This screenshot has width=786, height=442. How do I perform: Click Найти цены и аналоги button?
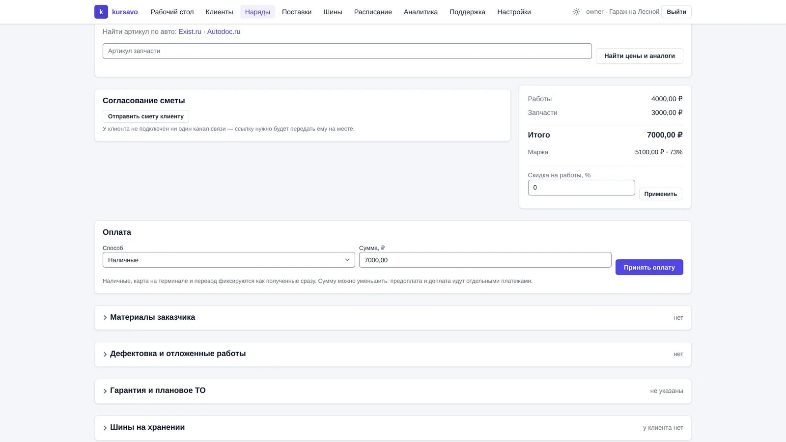point(639,56)
